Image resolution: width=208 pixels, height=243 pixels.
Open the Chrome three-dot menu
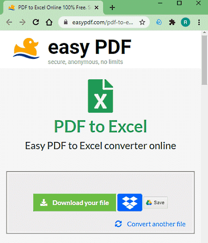click(199, 22)
